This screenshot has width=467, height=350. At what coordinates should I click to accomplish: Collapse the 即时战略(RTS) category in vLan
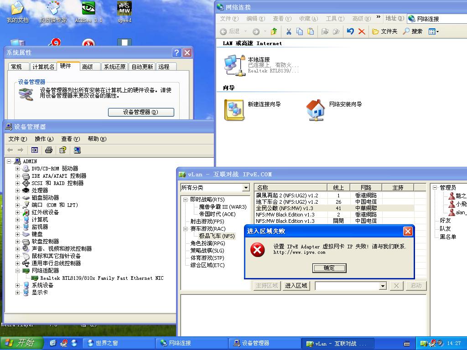pos(185,200)
